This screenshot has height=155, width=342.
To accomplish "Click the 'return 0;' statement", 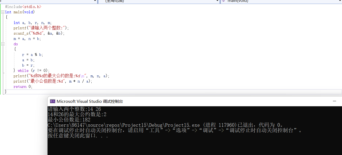I will click(23, 87).
